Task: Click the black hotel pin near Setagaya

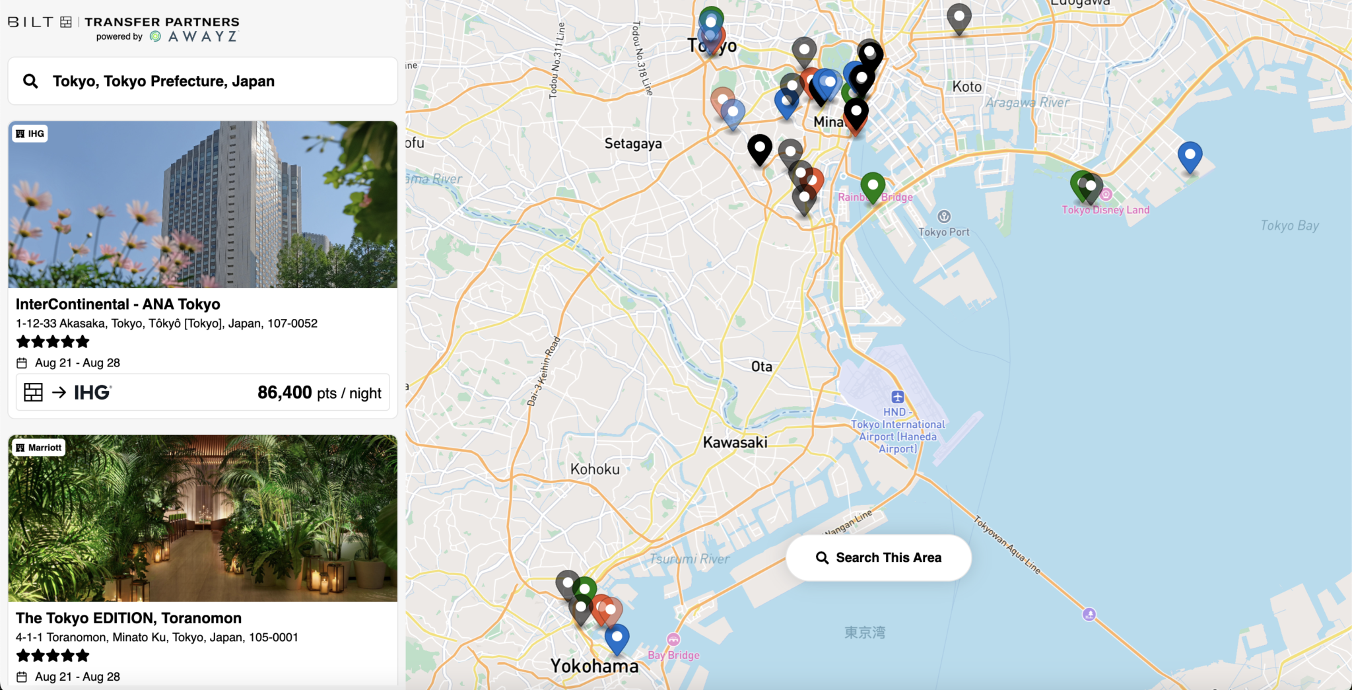Action: coord(760,149)
